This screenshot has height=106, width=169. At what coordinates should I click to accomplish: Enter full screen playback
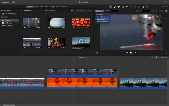coord(165,53)
